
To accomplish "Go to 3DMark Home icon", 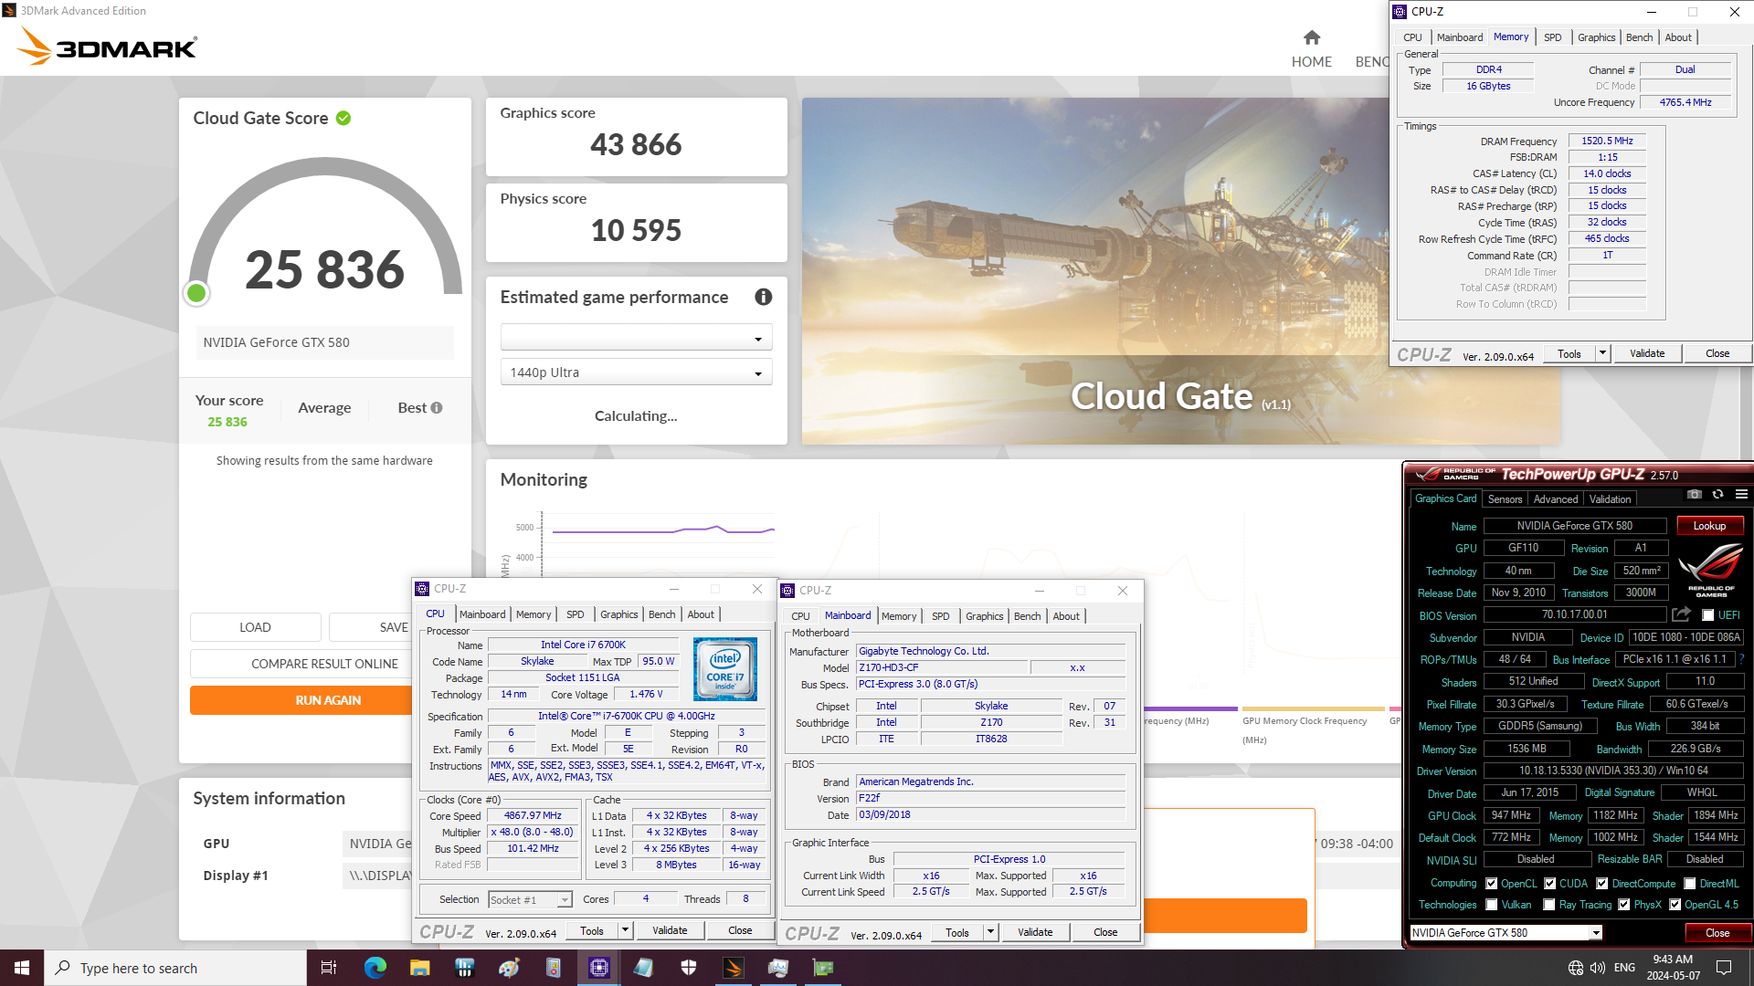I will tap(1312, 37).
